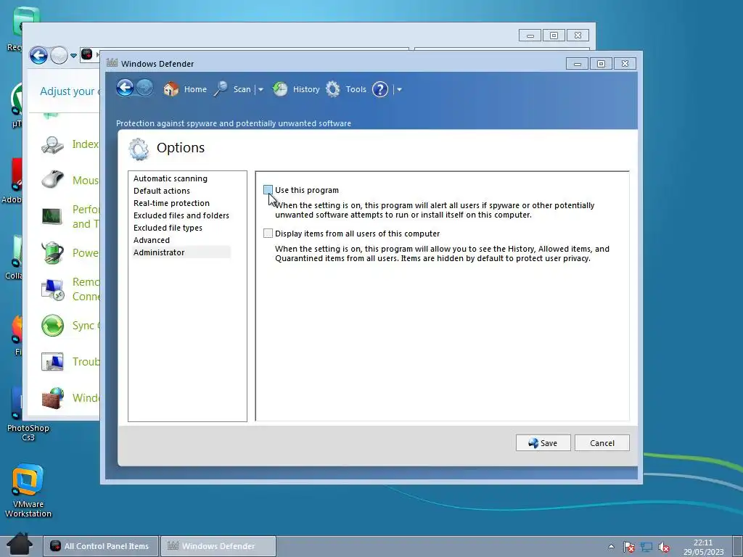Viewport: 743px width, 557px height.
Task: Open Mouse icon in Control Panel
Action: point(52,180)
